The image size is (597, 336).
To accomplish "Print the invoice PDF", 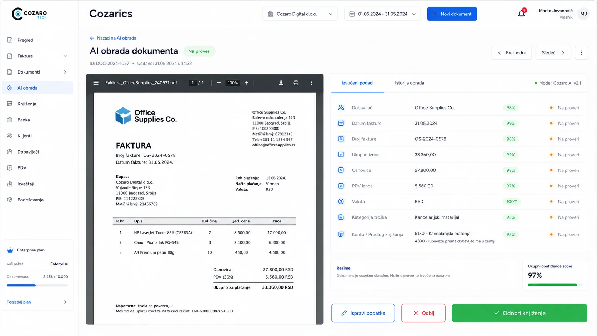I will click(x=296, y=83).
